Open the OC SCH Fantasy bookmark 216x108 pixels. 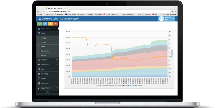[111, 14]
